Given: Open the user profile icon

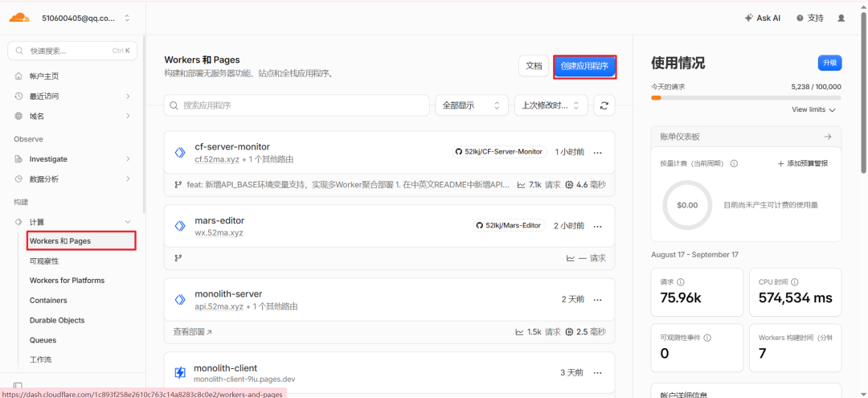Looking at the screenshot, I should [x=841, y=18].
